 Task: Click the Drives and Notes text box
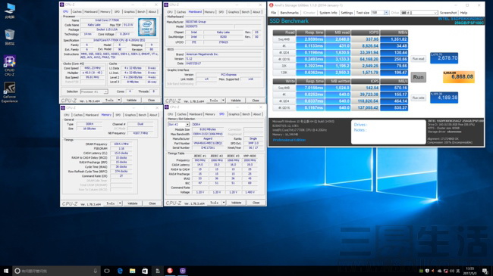click(x=388, y=132)
